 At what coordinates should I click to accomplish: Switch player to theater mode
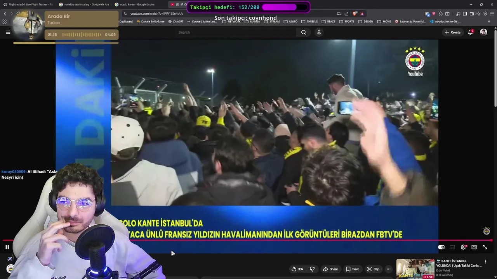click(x=474, y=247)
